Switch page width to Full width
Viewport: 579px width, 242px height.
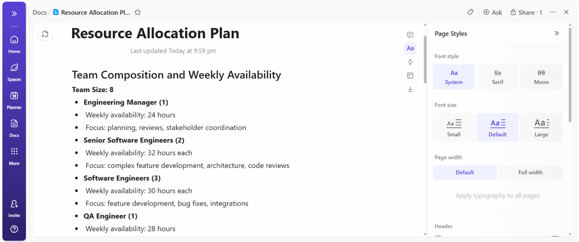pyautogui.click(x=531, y=172)
